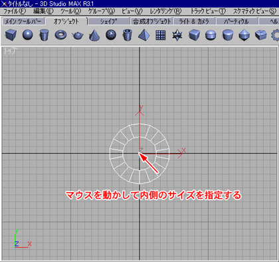The image size is (279, 262).
Task: Select the Chamfer Box icon
Action: point(194,35)
